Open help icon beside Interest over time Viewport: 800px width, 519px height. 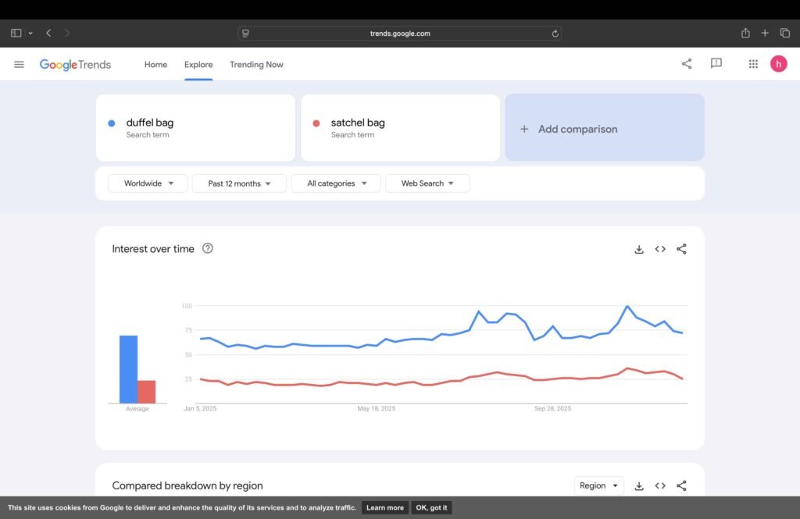point(208,248)
